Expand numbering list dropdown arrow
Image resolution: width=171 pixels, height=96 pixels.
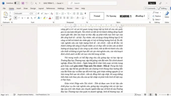coord(65,14)
